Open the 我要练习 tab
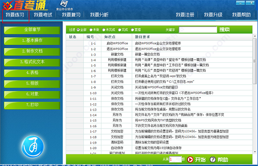 point(15,15)
